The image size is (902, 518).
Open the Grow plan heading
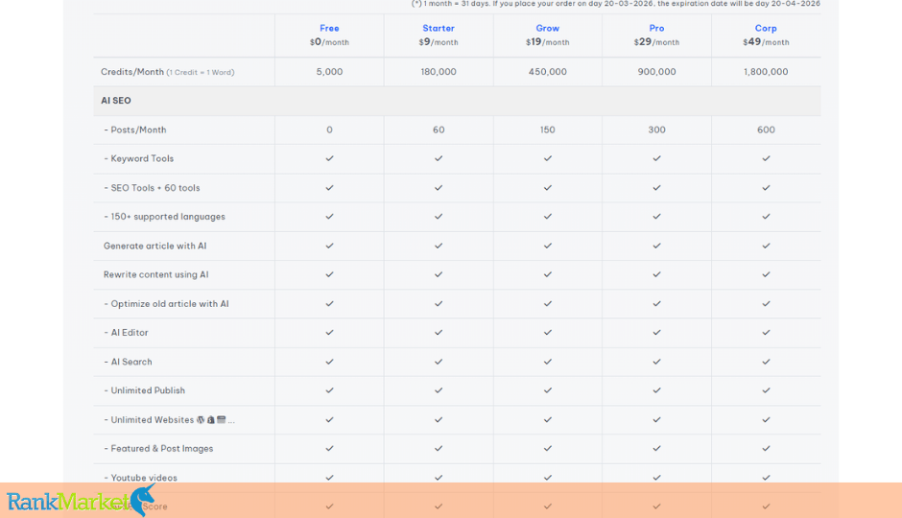[x=548, y=28]
